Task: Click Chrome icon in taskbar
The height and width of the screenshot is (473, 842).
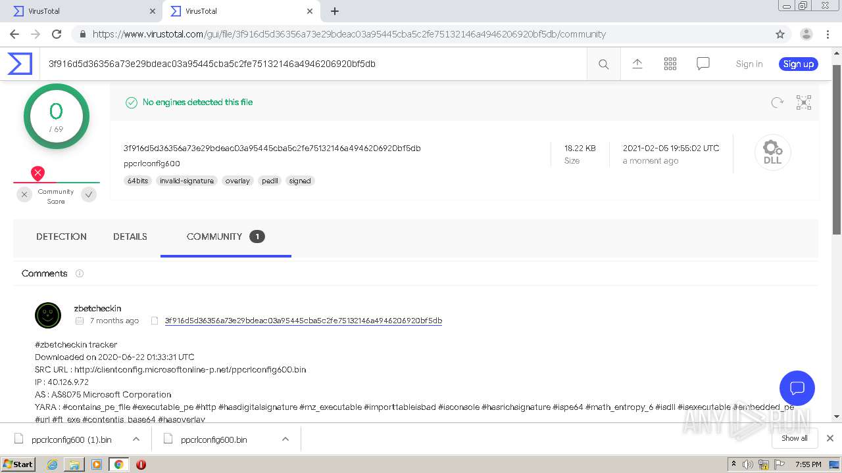Action: 118,464
